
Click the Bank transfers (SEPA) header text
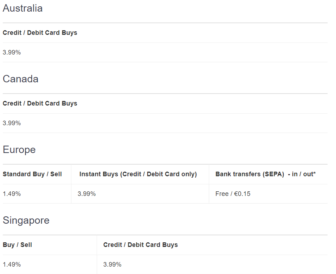coord(250,174)
